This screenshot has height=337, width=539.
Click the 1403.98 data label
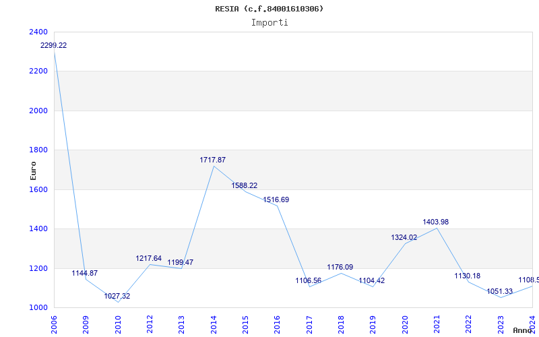pyautogui.click(x=435, y=222)
